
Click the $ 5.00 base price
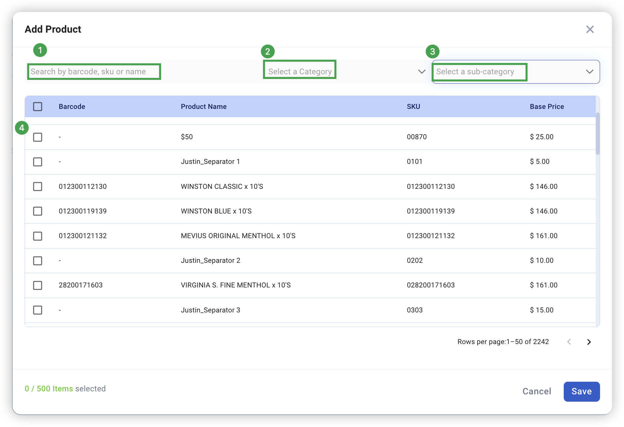click(539, 162)
